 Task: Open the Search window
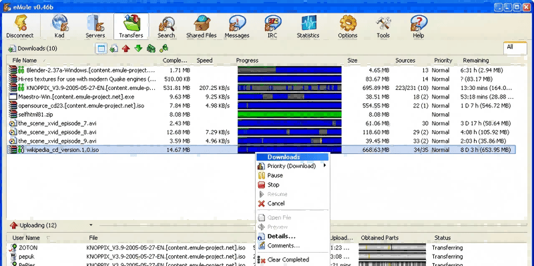pyautogui.click(x=166, y=26)
